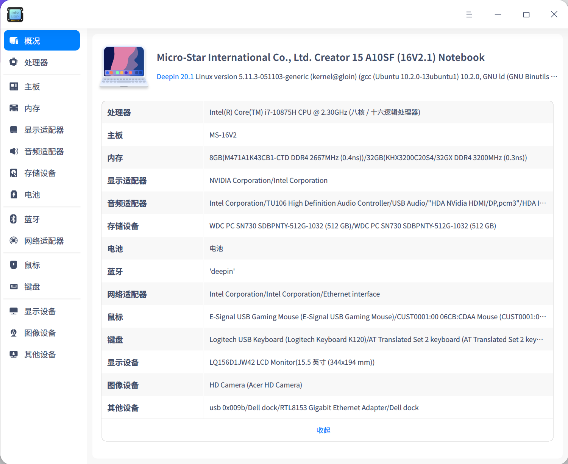Select 鼠标 sidebar label
The image size is (568, 464).
pyautogui.click(x=32, y=265)
